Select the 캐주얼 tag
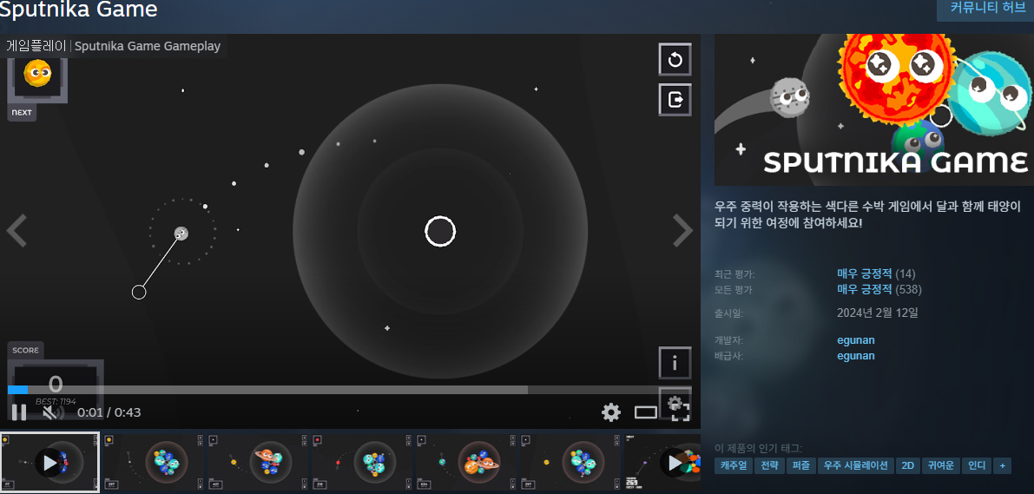Screen dimensions: 1034x494 pyautogui.click(x=734, y=465)
